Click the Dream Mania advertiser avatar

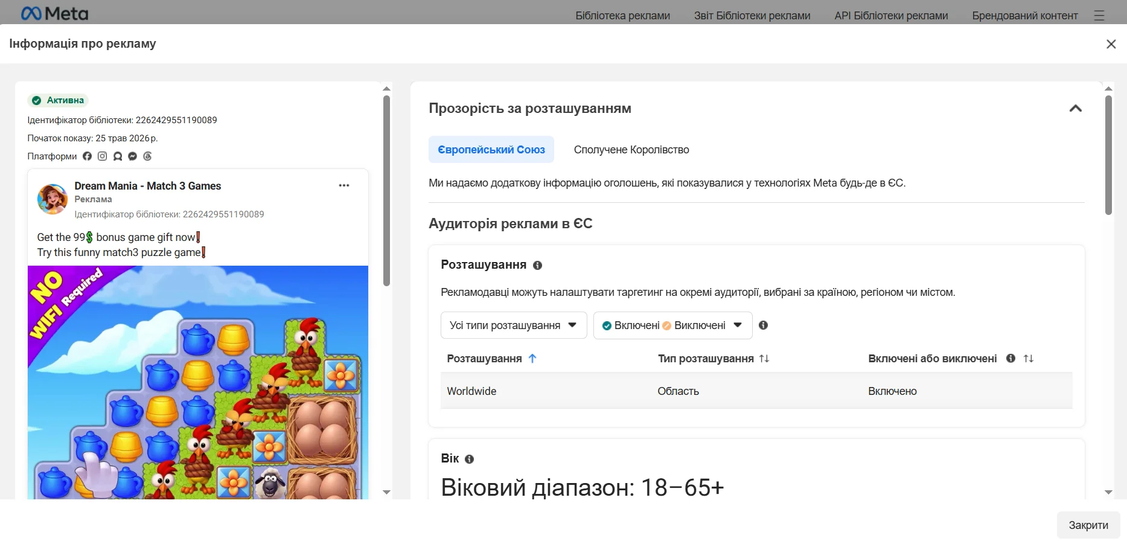click(53, 199)
